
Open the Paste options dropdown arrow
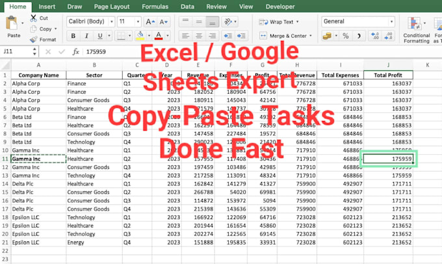(23, 23)
